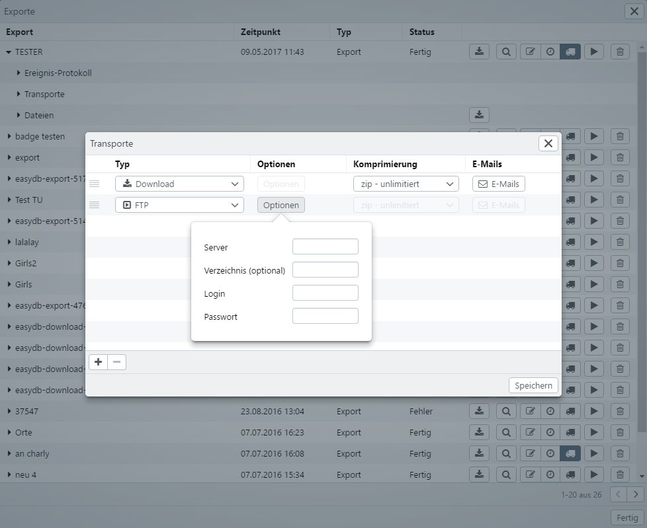Click the search icon in neu 4 row
The height and width of the screenshot is (528, 647).
click(506, 474)
